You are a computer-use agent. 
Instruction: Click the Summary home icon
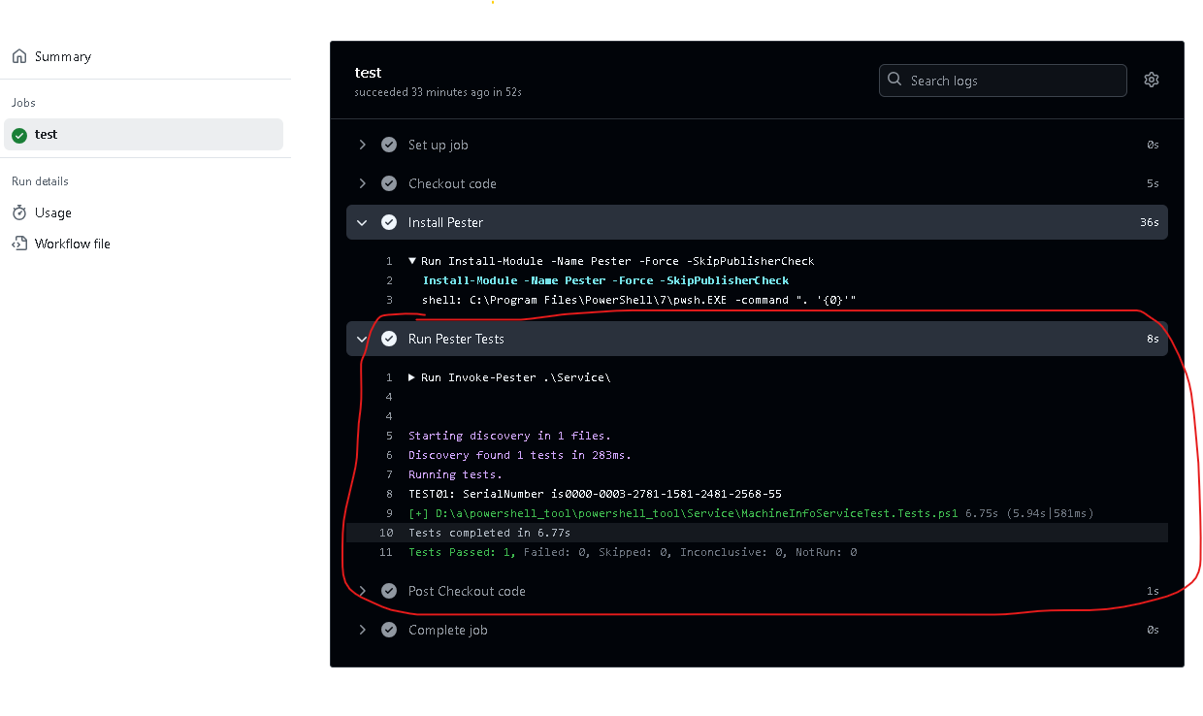point(19,56)
